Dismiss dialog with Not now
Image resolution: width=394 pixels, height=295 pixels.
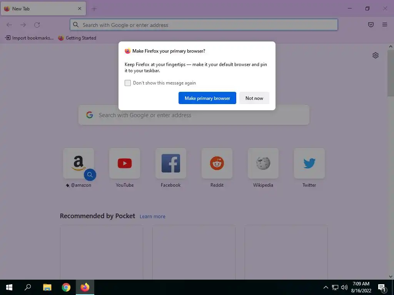[x=254, y=98]
